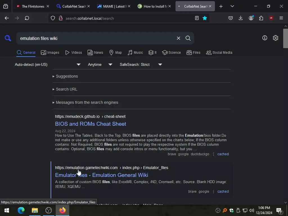
Task: Open the Auto-detect (en-US) language dropdown
Action: 48,64
